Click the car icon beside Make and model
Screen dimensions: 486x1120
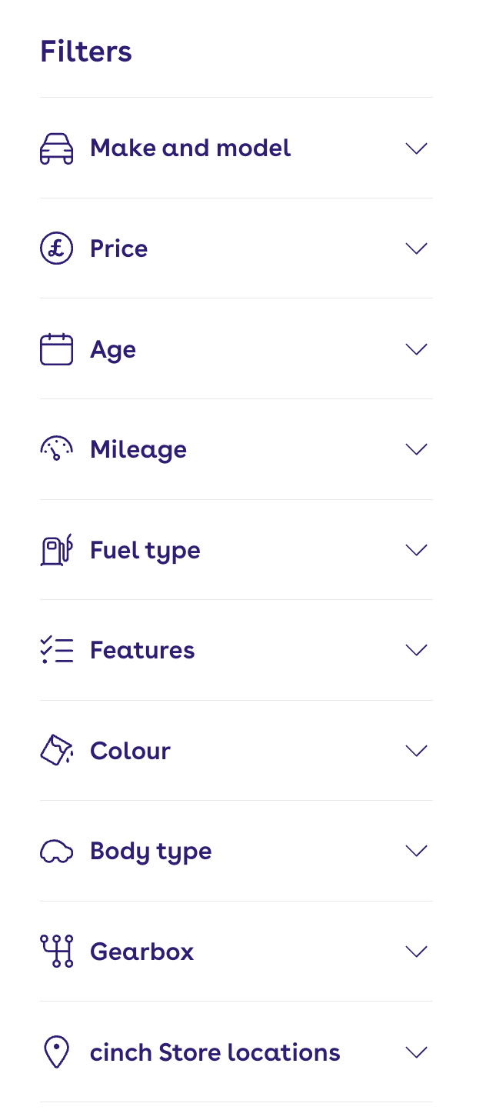[56, 148]
